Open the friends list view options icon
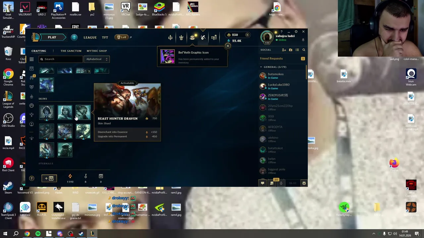424x238 pixels. (x=297, y=50)
